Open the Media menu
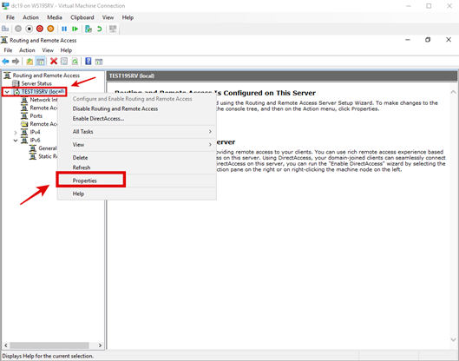Viewport: 459px width, 361px height. tap(55, 17)
